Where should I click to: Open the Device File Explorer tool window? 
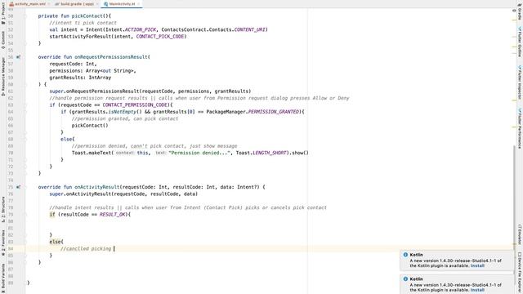pyautogui.click(x=520, y=272)
